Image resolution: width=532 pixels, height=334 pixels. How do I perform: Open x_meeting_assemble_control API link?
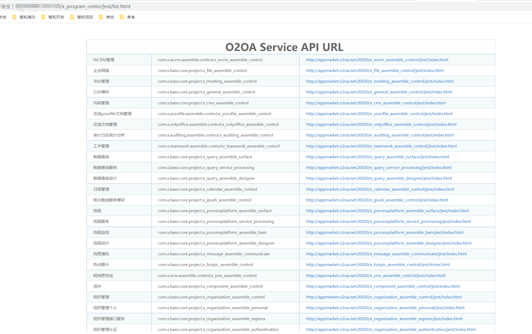point(380,81)
